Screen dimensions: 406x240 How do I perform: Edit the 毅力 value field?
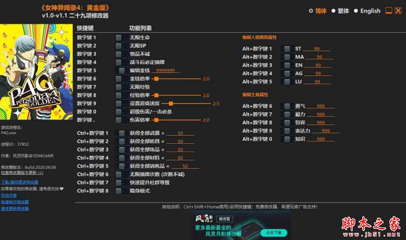(321, 114)
